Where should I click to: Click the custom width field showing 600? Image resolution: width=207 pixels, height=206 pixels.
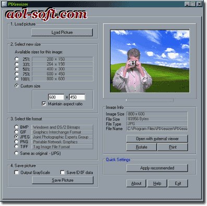pyautogui.click(x=56, y=97)
